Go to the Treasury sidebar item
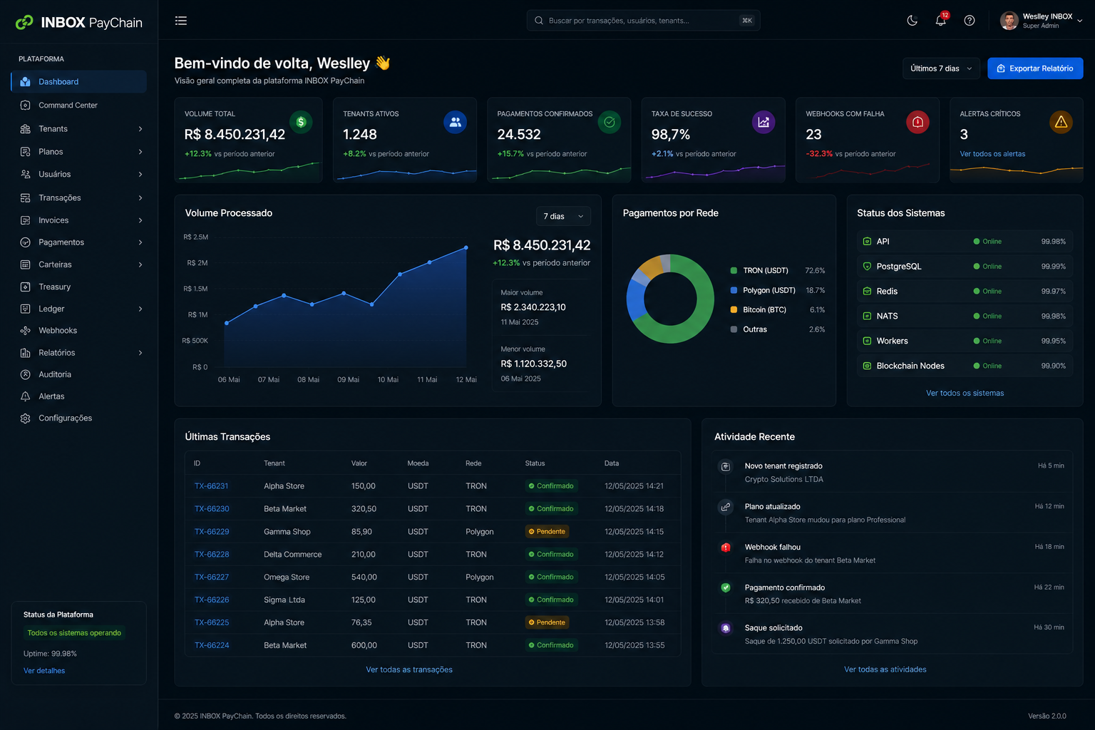This screenshot has height=730, width=1095. [54, 287]
